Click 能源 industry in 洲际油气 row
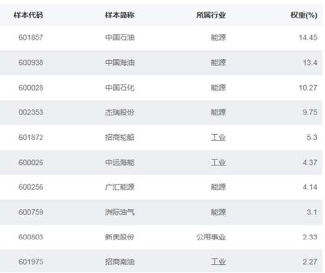The height and width of the screenshot is (273, 325). (x=218, y=212)
